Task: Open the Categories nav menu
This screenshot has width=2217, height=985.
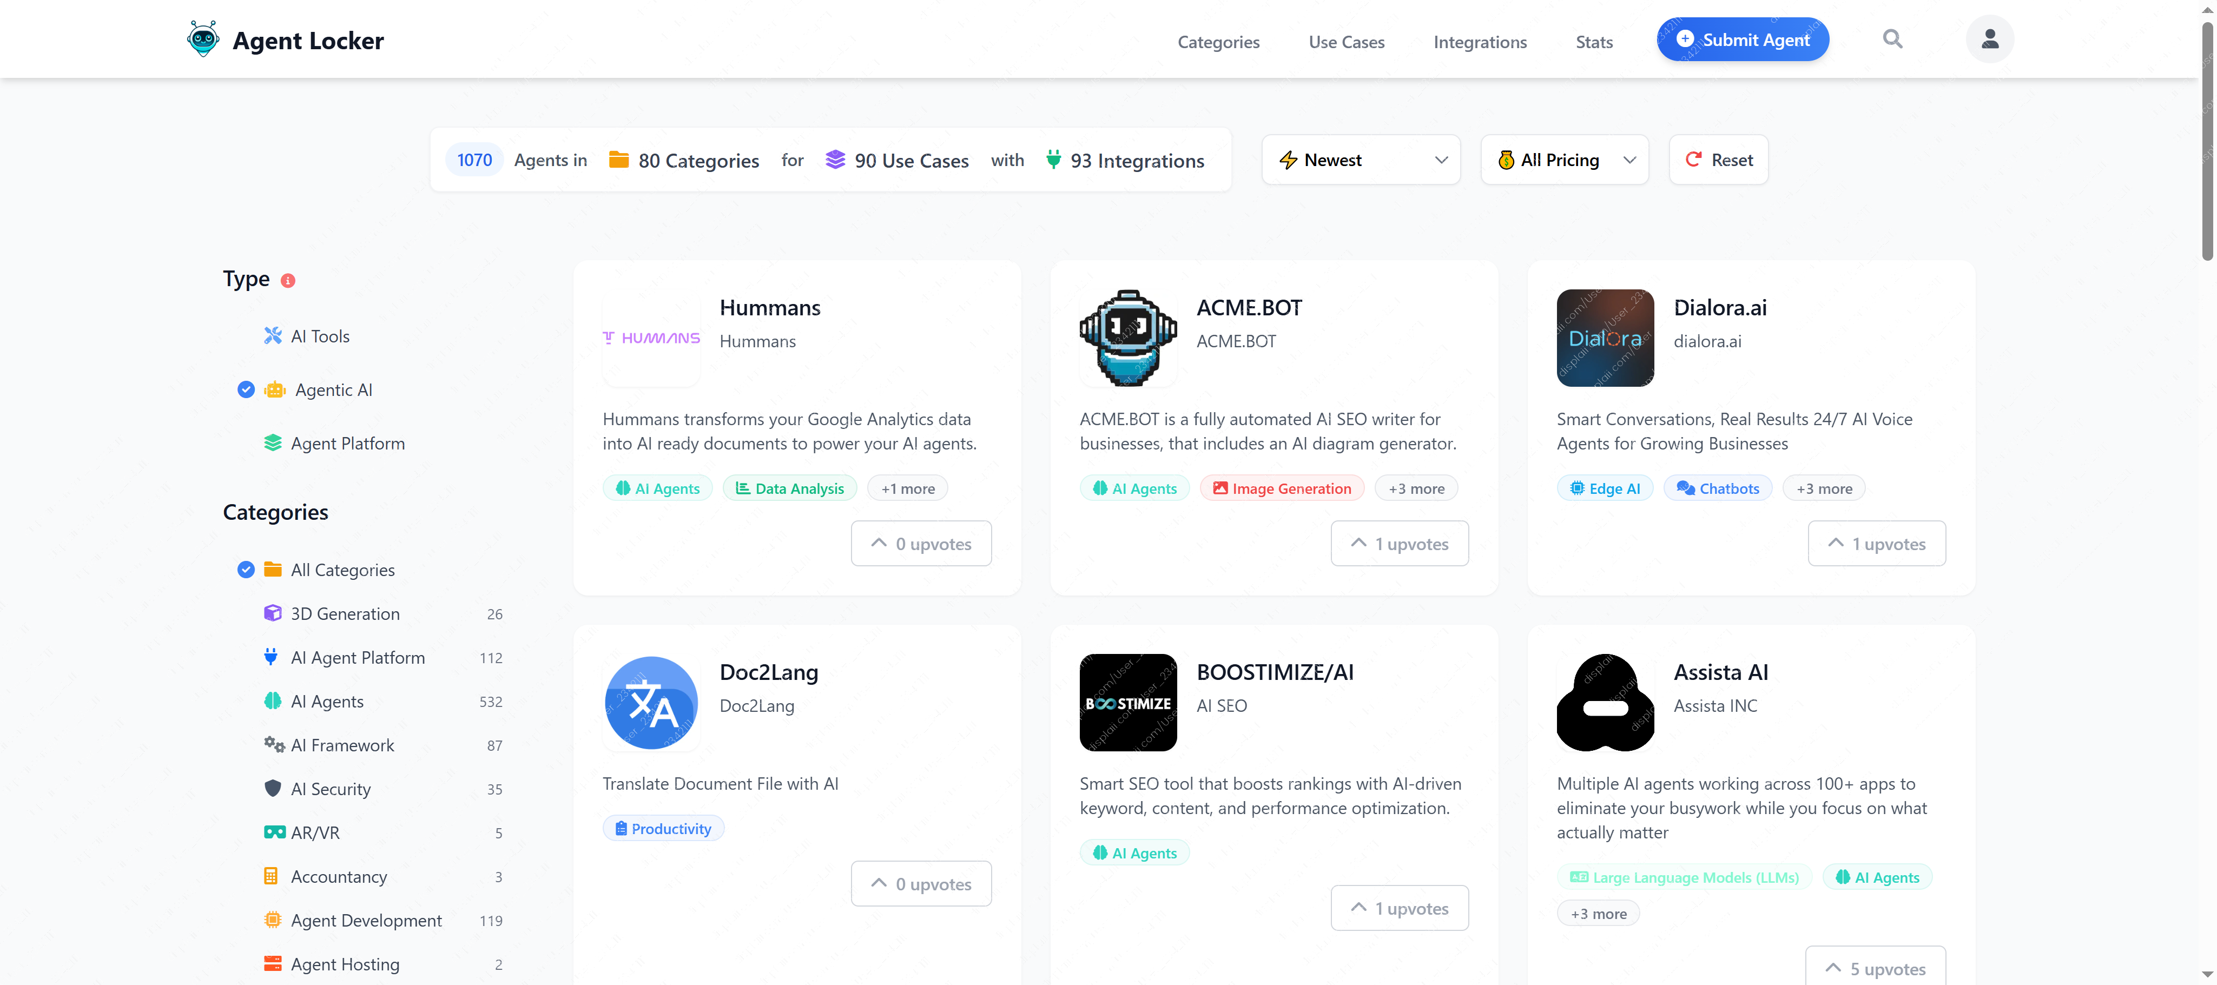Action: [x=1218, y=41]
